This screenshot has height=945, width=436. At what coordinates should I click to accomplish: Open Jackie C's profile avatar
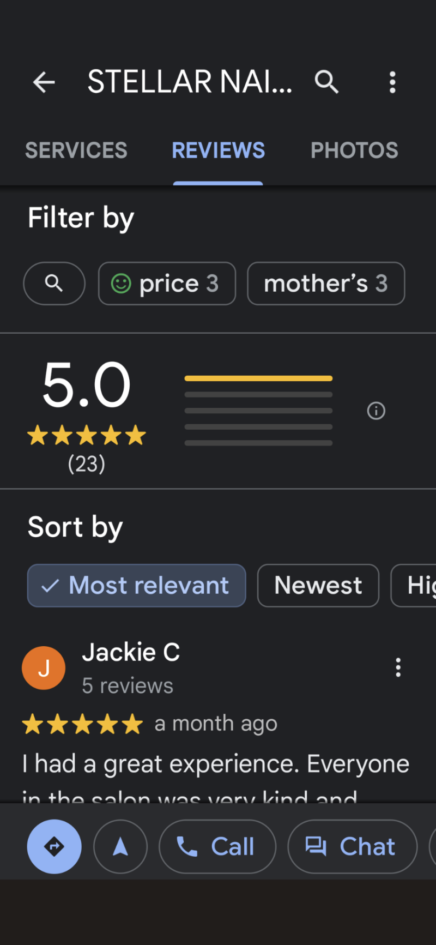click(44, 668)
